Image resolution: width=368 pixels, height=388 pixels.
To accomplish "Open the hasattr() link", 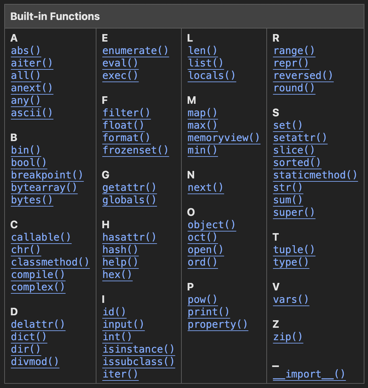I will point(129,237).
